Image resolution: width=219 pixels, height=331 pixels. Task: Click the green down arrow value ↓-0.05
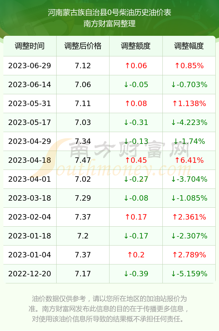(136, 85)
